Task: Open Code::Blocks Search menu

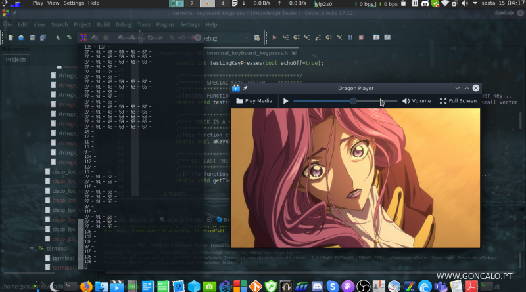Action: 59,24
